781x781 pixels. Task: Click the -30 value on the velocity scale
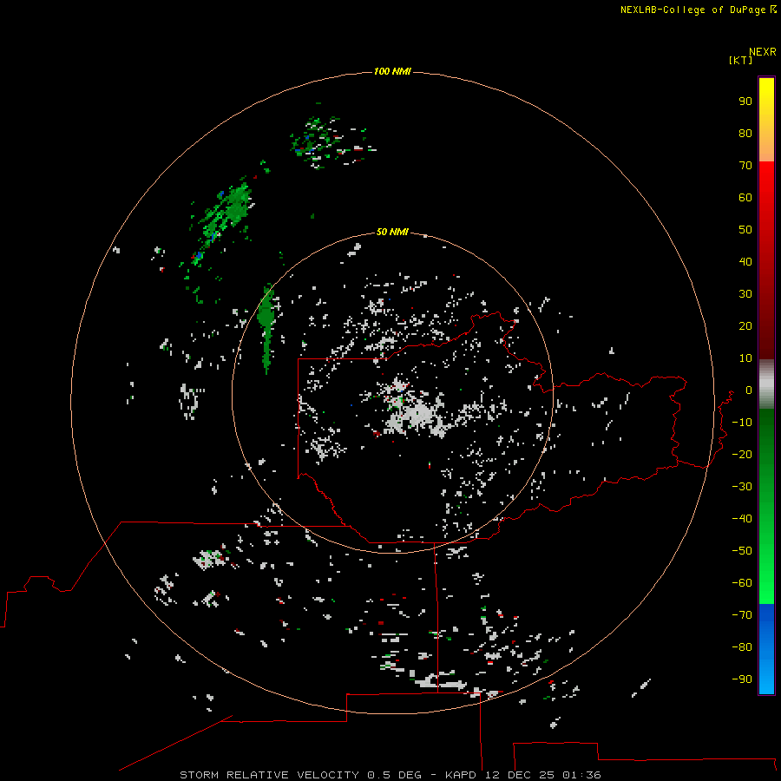(x=742, y=487)
